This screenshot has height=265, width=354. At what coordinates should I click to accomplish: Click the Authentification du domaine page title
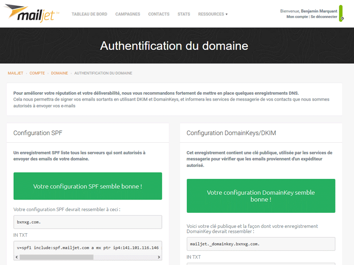(x=174, y=46)
